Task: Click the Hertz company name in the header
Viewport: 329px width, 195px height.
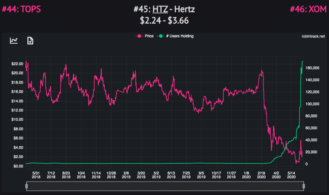Action: (185, 9)
